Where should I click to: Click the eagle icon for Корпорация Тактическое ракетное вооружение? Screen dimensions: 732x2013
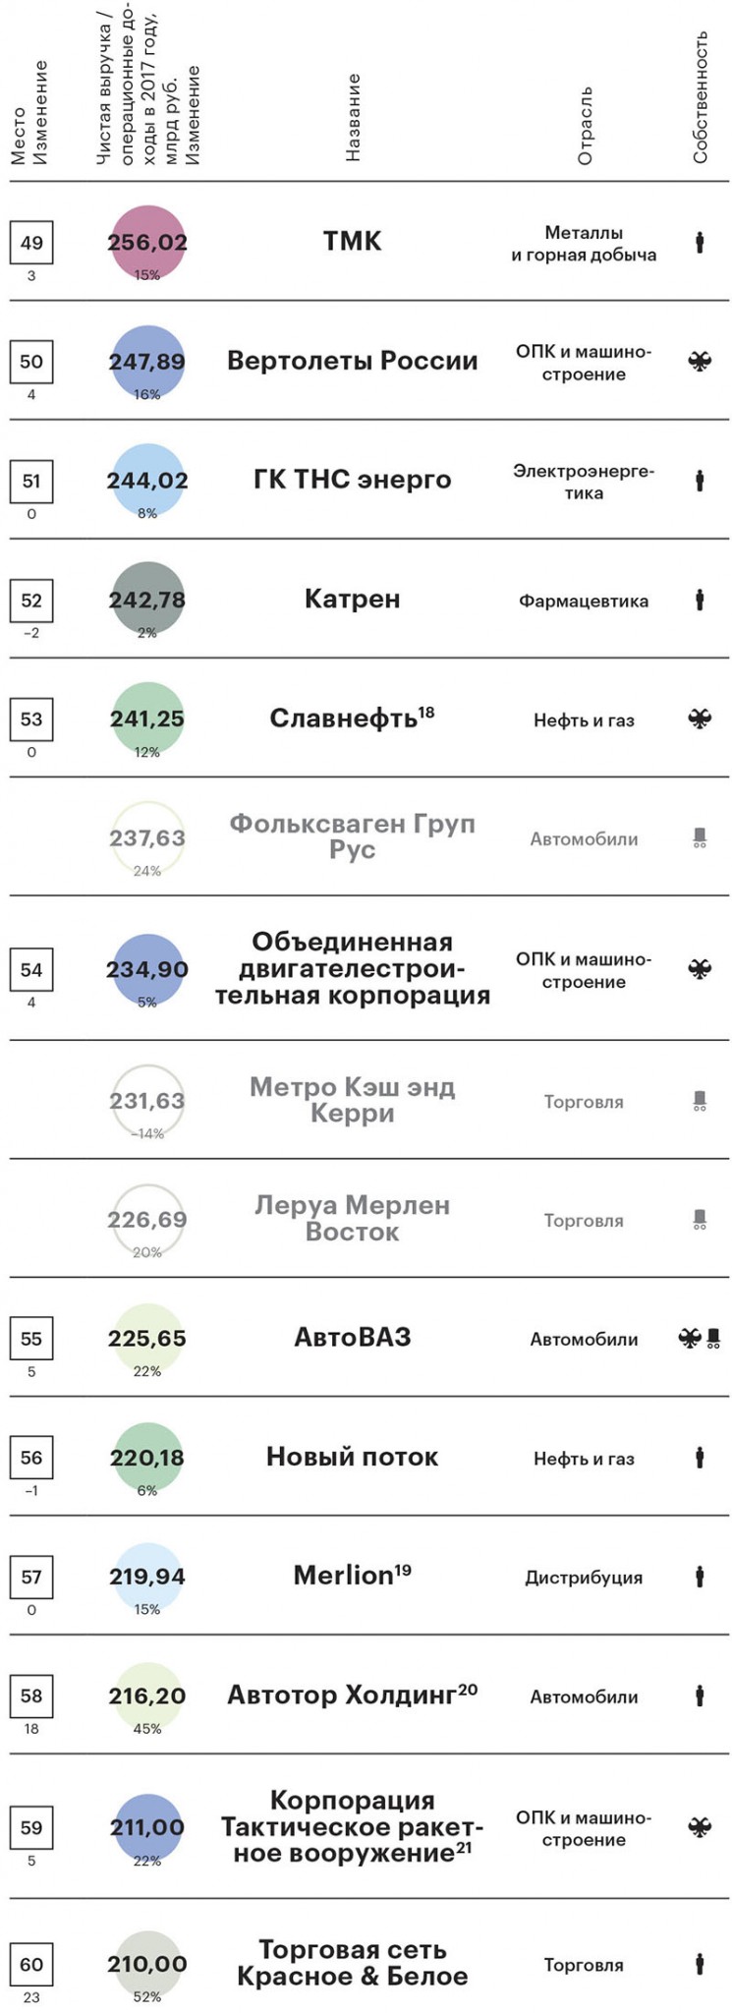coord(700,1828)
